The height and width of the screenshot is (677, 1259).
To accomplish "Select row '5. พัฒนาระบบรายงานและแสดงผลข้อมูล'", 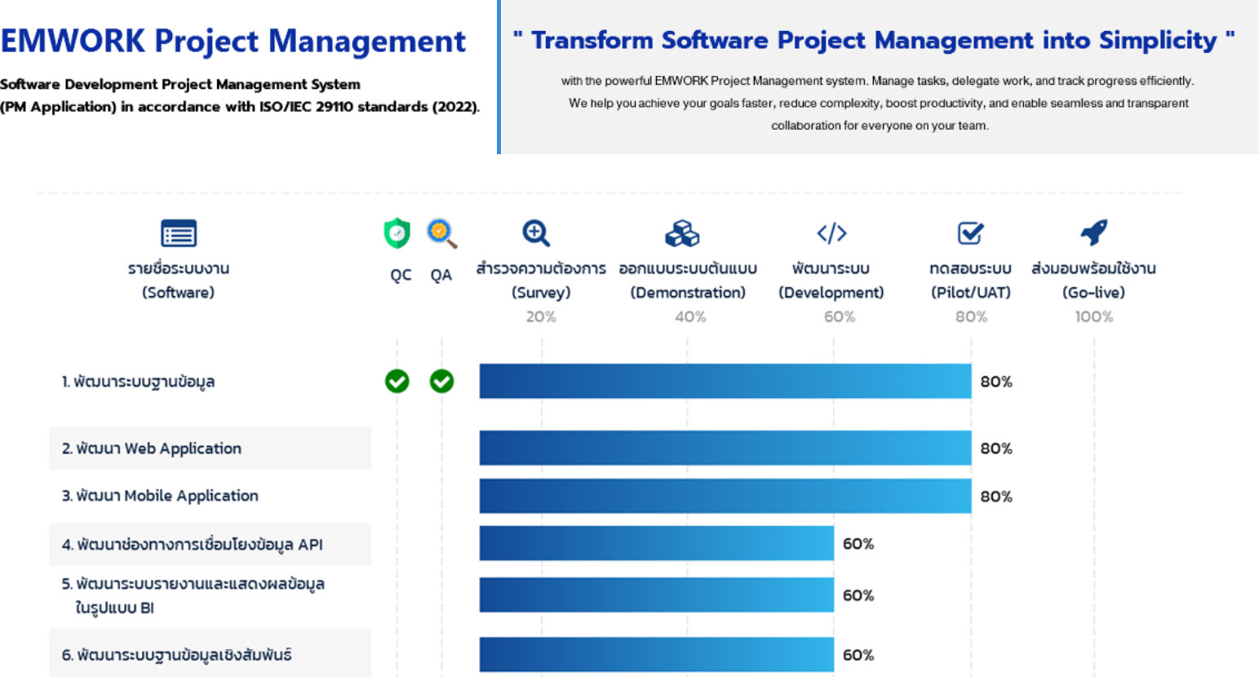I will (x=193, y=595).
